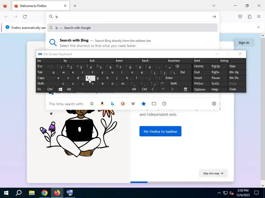Click Pin Firefox to taskbar button
The height and width of the screenshot is (198, 265).
coord(160,131)
